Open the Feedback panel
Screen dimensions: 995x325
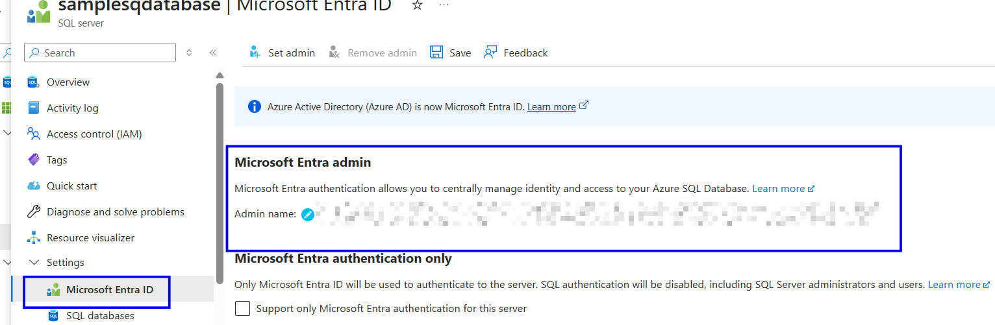(516, 53)
